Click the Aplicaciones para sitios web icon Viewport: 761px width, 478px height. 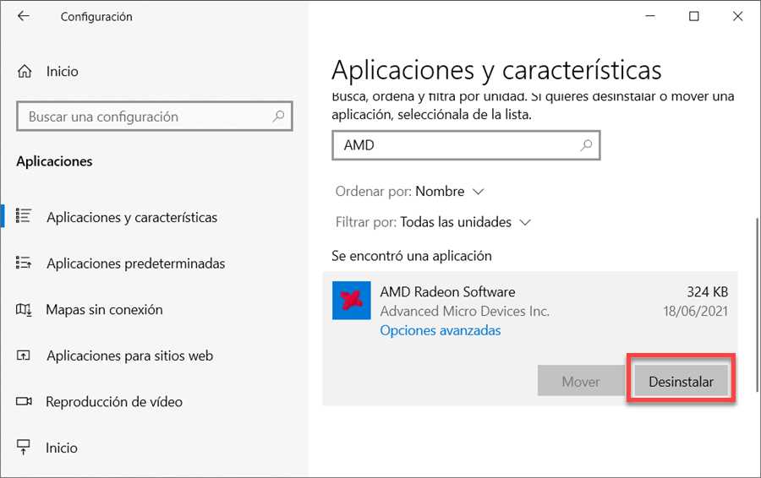24,356
